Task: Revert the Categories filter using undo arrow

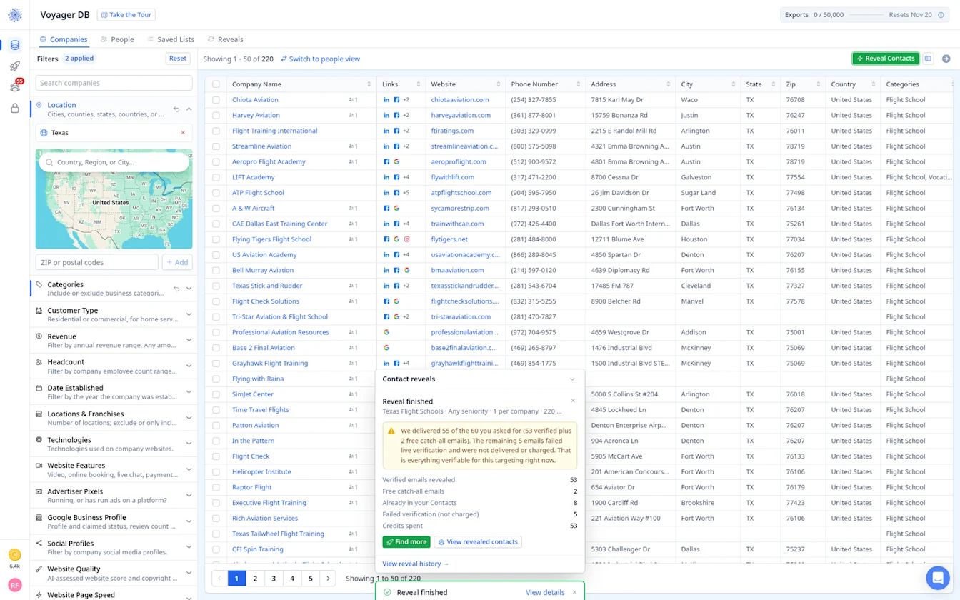Action: coord(176,289)
